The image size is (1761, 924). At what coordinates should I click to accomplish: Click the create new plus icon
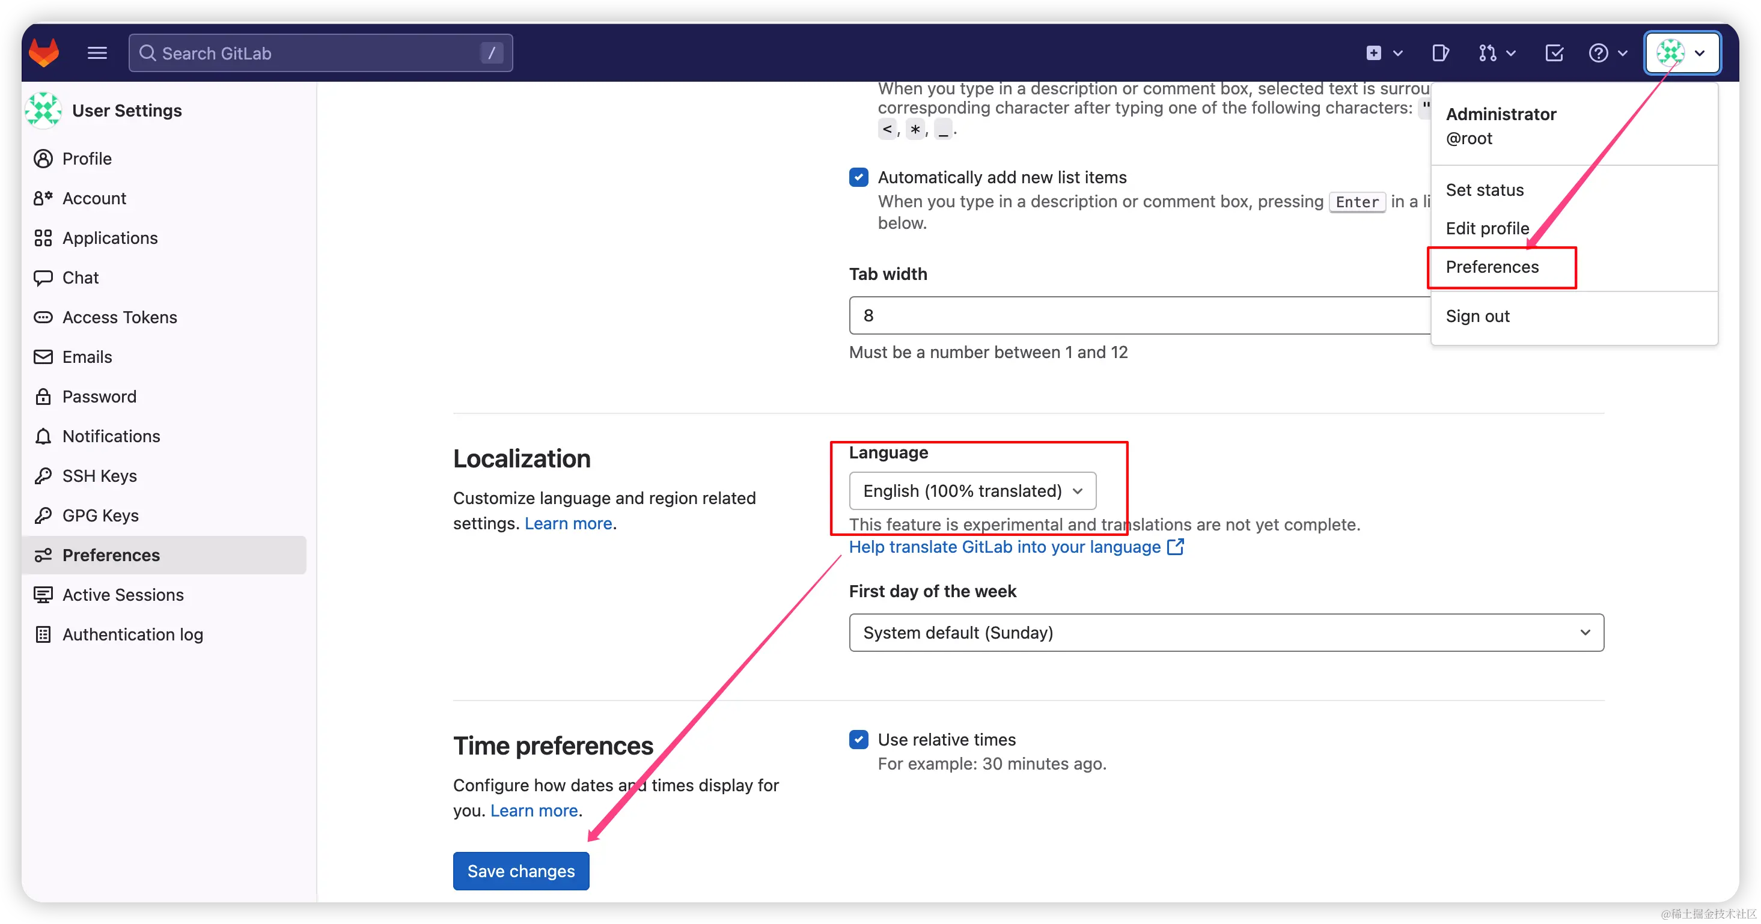point(1384,53)
